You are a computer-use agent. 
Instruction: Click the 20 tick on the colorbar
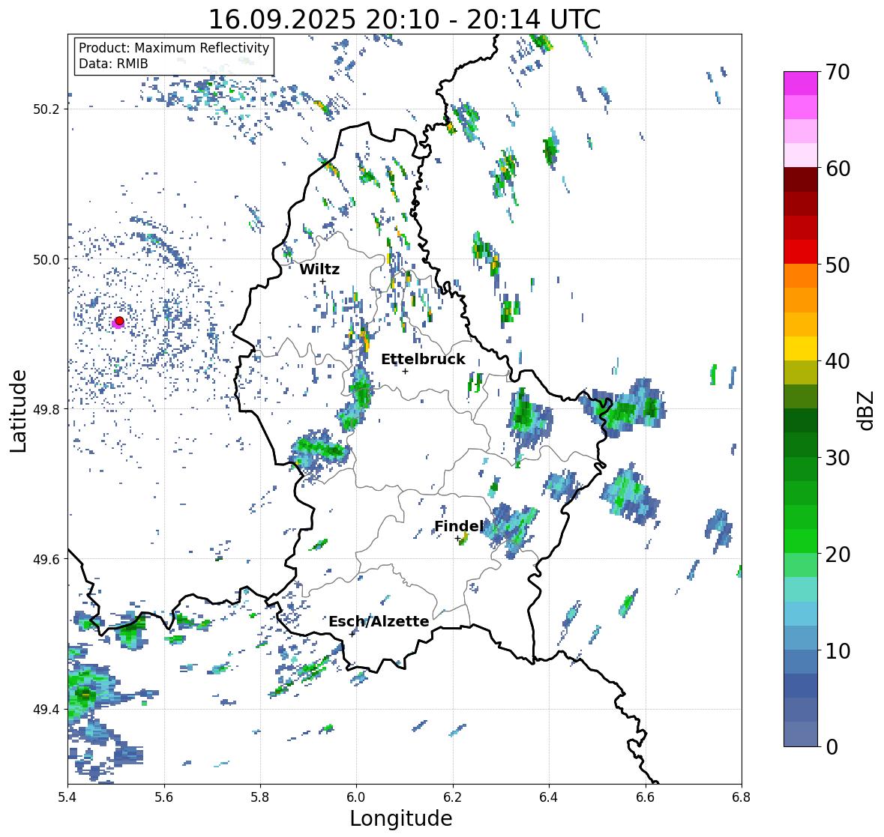[838, 554]
